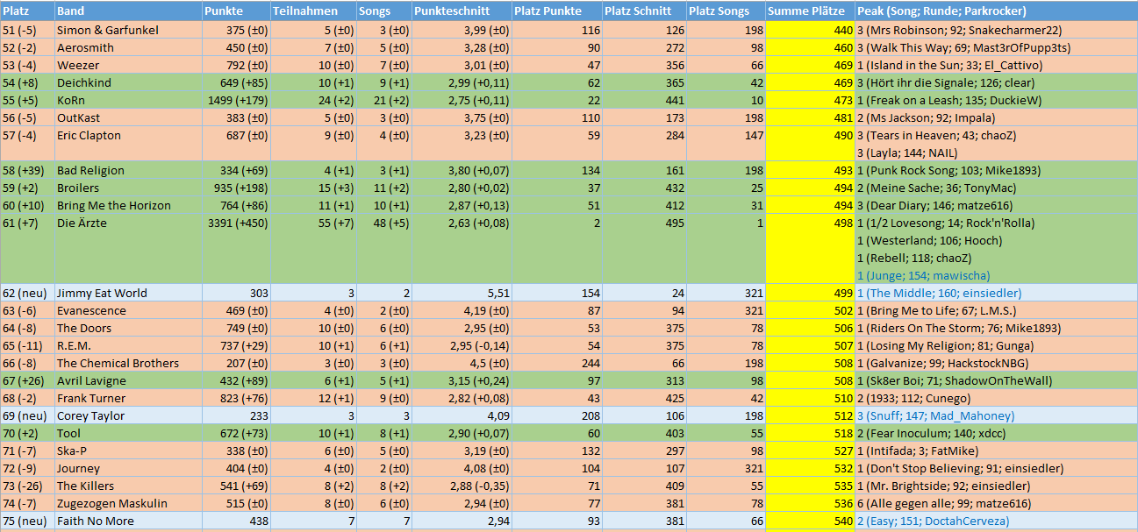
Task: Select The Killers' Platz cell 73 (-26)
Action: (x=26, y=486)
